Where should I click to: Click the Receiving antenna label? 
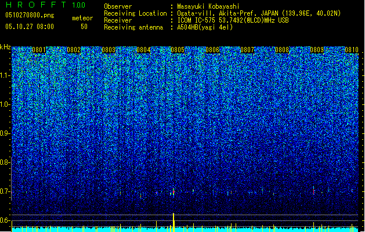coord(133,27)
